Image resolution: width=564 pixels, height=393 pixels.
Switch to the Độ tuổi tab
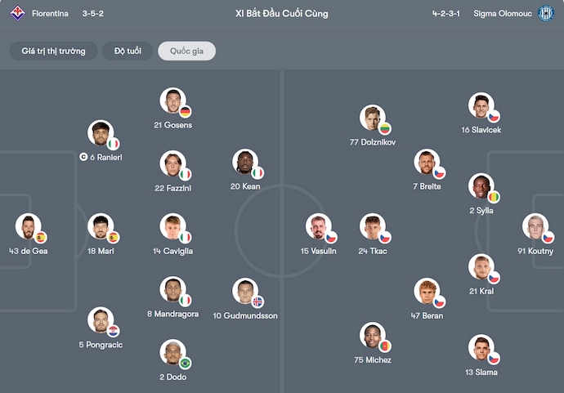point(128,51)
